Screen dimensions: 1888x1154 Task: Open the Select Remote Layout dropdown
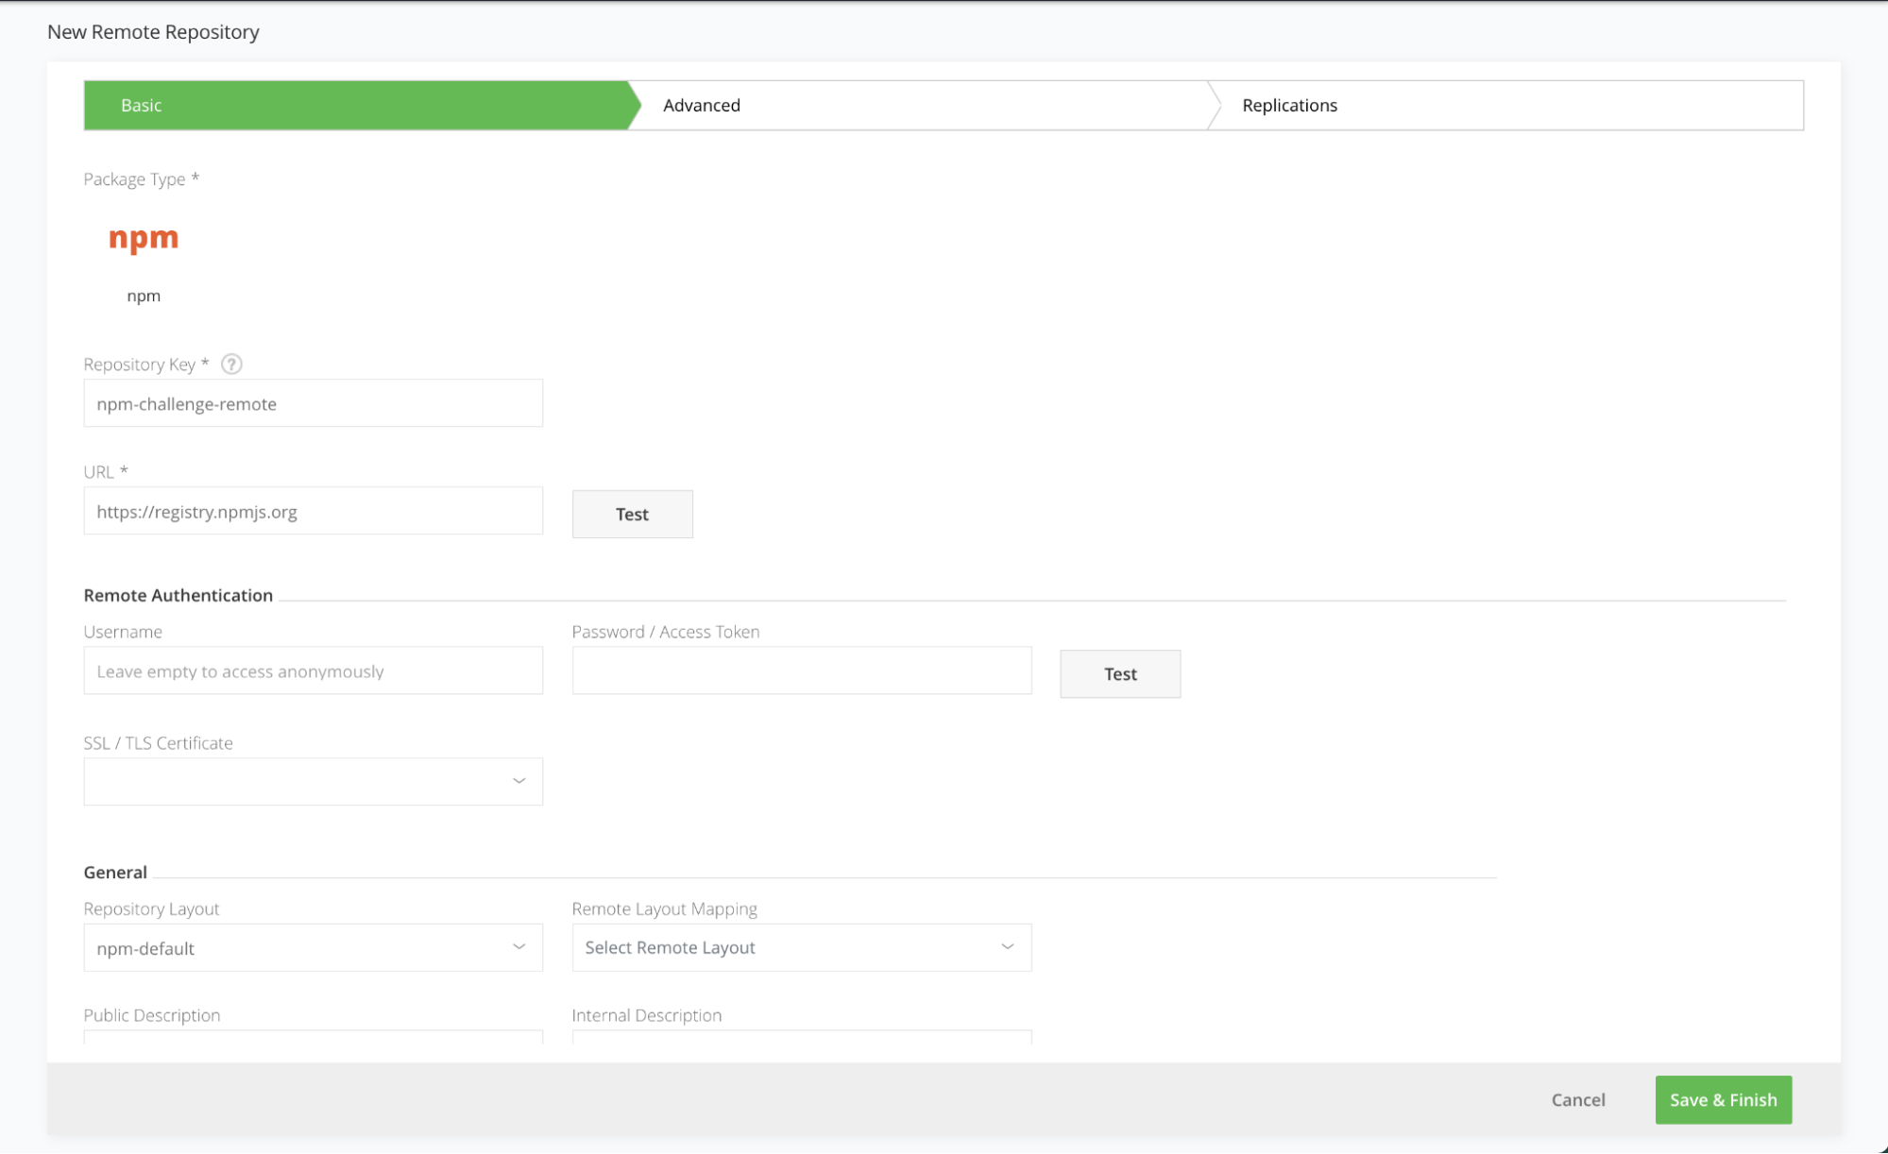pos(800,947)
